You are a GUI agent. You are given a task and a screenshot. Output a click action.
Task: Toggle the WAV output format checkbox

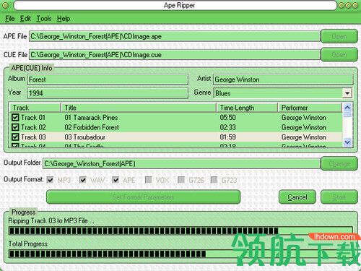[x=83, y=180]
